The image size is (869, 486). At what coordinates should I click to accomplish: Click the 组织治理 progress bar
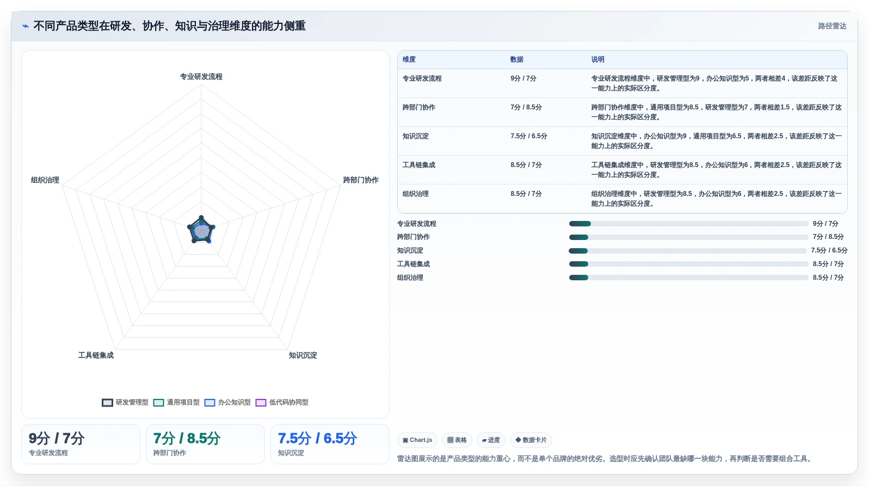tap(688, 278)
